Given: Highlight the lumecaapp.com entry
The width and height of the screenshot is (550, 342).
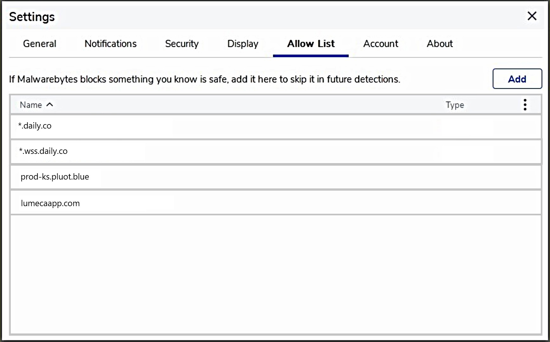Looking at the screenshot, I should point(50,203).
